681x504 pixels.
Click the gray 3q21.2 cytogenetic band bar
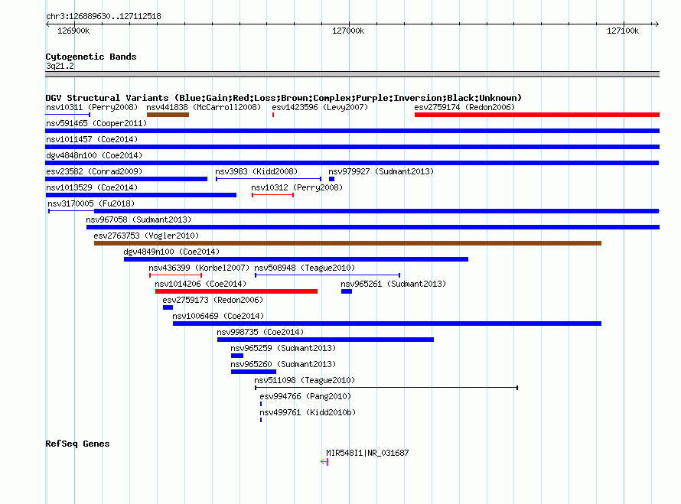pyautogui.click(x=352, y=74)
